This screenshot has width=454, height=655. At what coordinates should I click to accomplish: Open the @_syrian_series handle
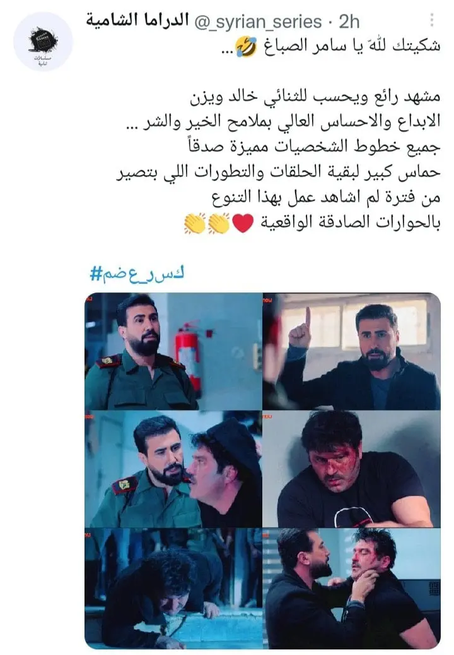(x=258, y=21)
